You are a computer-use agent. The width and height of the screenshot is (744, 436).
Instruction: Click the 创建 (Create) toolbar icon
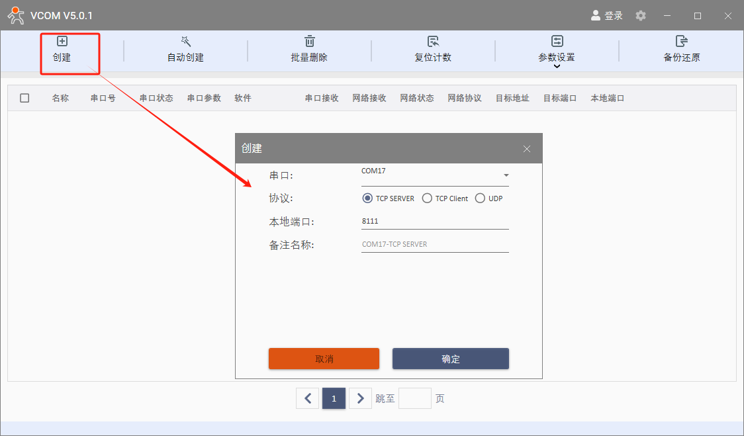62,42
